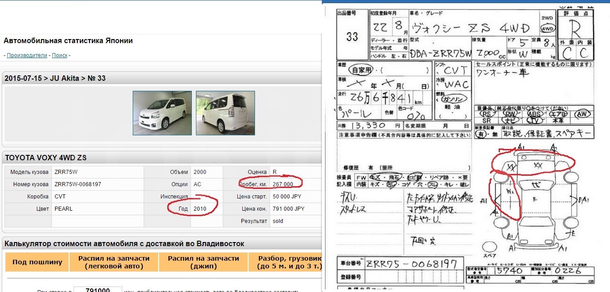Click the car damage diagram on sheet
Image resolution: width=610 pixels, height=292 pixels.
tap(534, 198)
